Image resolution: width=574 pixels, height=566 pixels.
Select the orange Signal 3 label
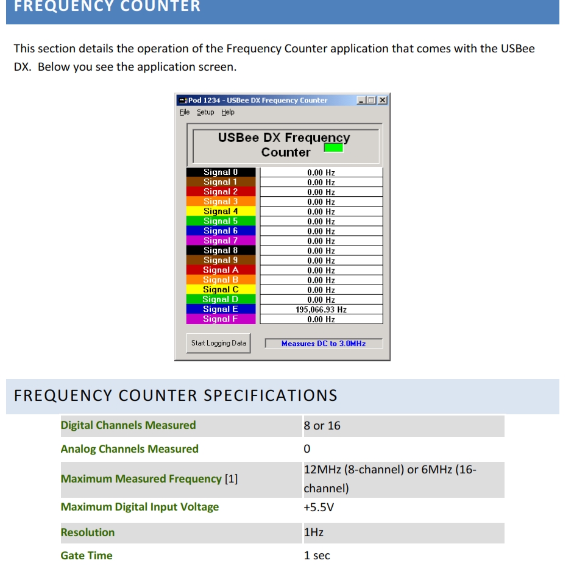[x=221, y=201]
